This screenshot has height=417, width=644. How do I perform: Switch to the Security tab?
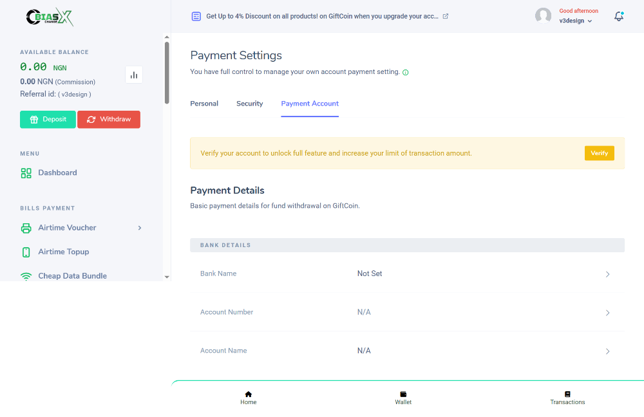250,103
